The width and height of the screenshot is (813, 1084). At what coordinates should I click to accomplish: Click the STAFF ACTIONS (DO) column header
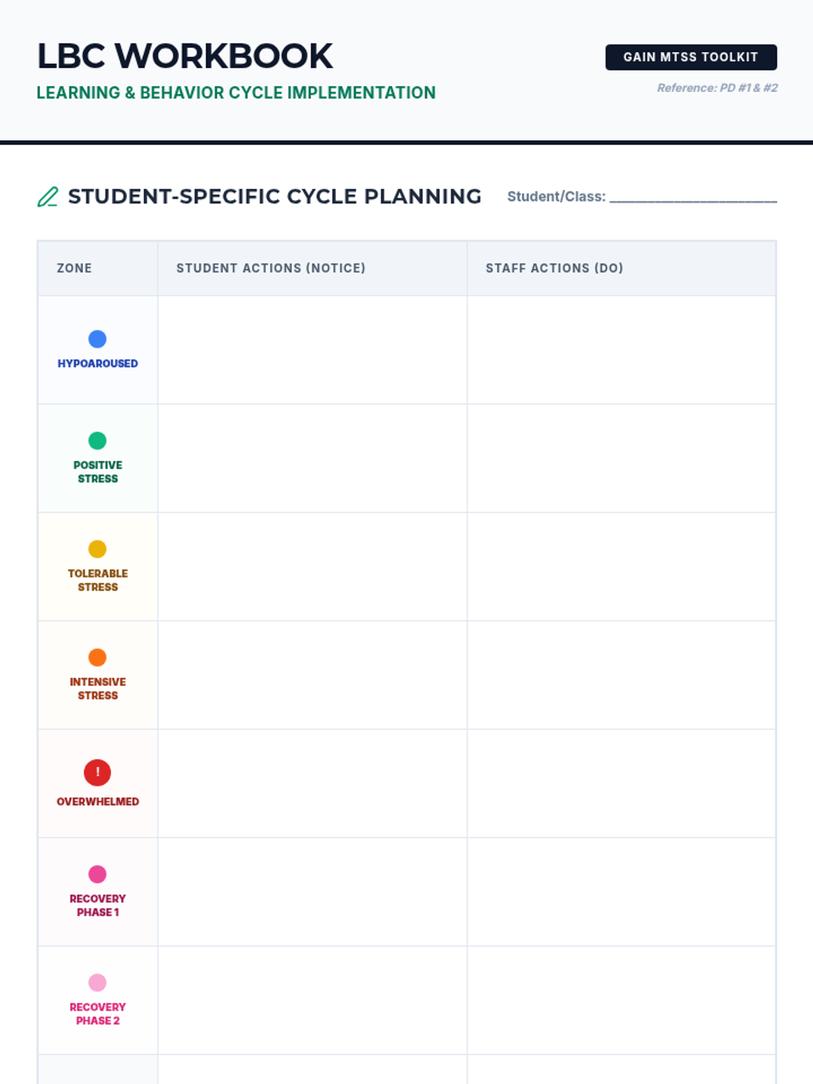[554, 268]
